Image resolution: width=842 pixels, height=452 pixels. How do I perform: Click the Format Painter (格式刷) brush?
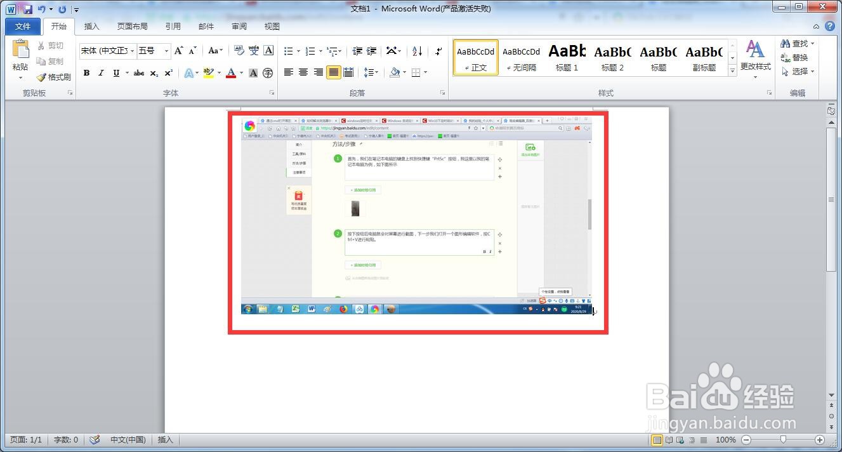point(53,77)
